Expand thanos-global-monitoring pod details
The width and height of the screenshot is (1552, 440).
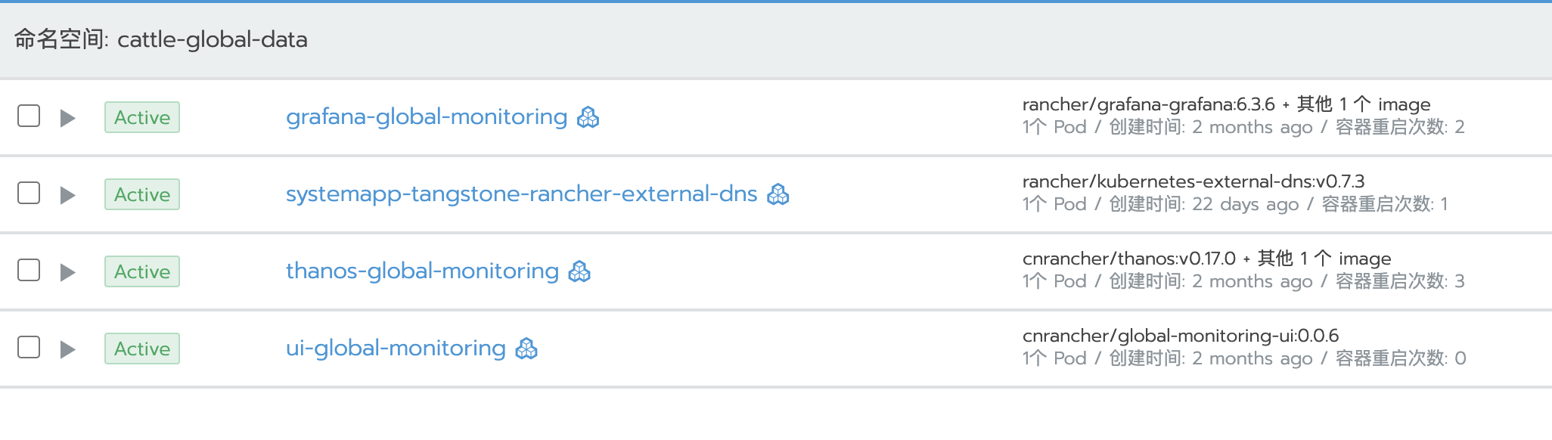coord(67,272)
